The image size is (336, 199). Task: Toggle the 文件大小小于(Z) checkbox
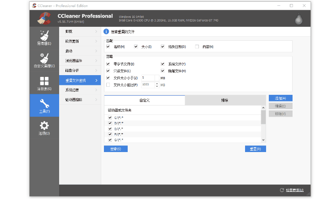click(x=108, y=78)
